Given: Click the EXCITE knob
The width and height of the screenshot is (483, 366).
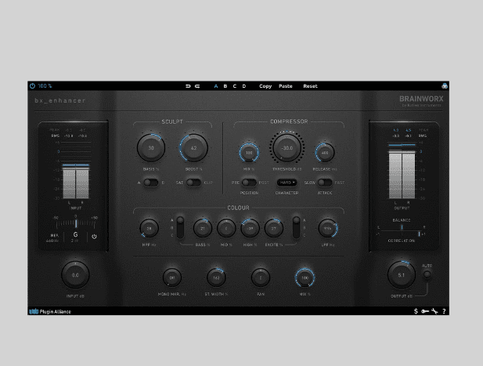Looking at the screenshot, I should pyautogui.click(x=273, y=228).
